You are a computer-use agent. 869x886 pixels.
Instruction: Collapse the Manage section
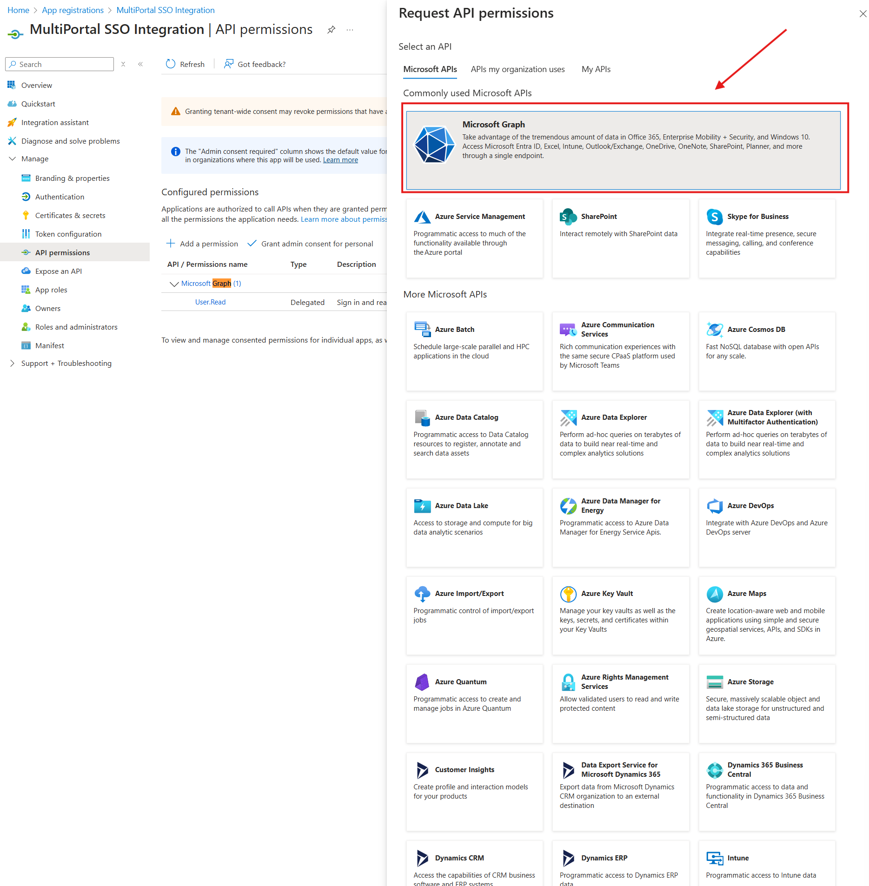[x=12, y=159]
